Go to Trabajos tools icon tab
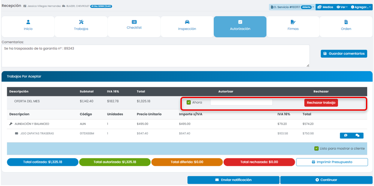This screenshot has width=374, height=186. tap(81, 25)
